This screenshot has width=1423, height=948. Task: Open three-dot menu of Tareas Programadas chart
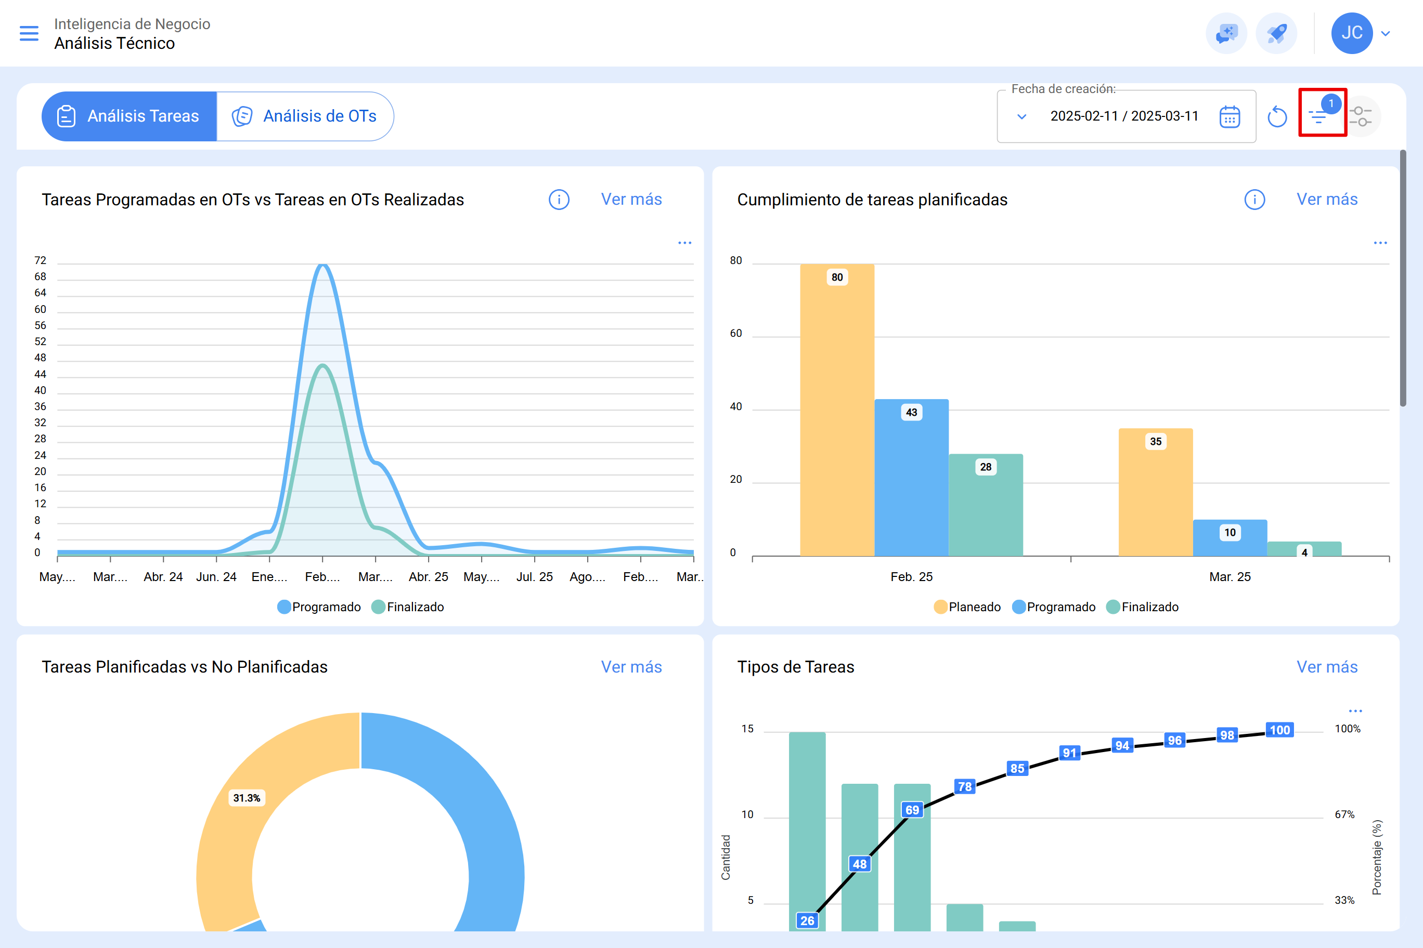684,243
